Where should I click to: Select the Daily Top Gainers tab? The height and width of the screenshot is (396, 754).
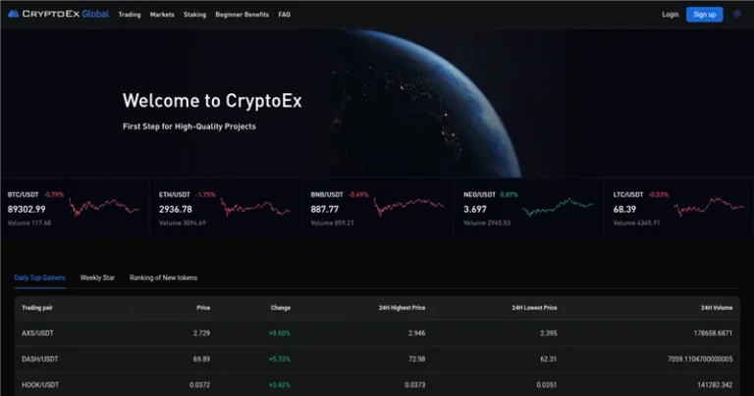[39, 277]
